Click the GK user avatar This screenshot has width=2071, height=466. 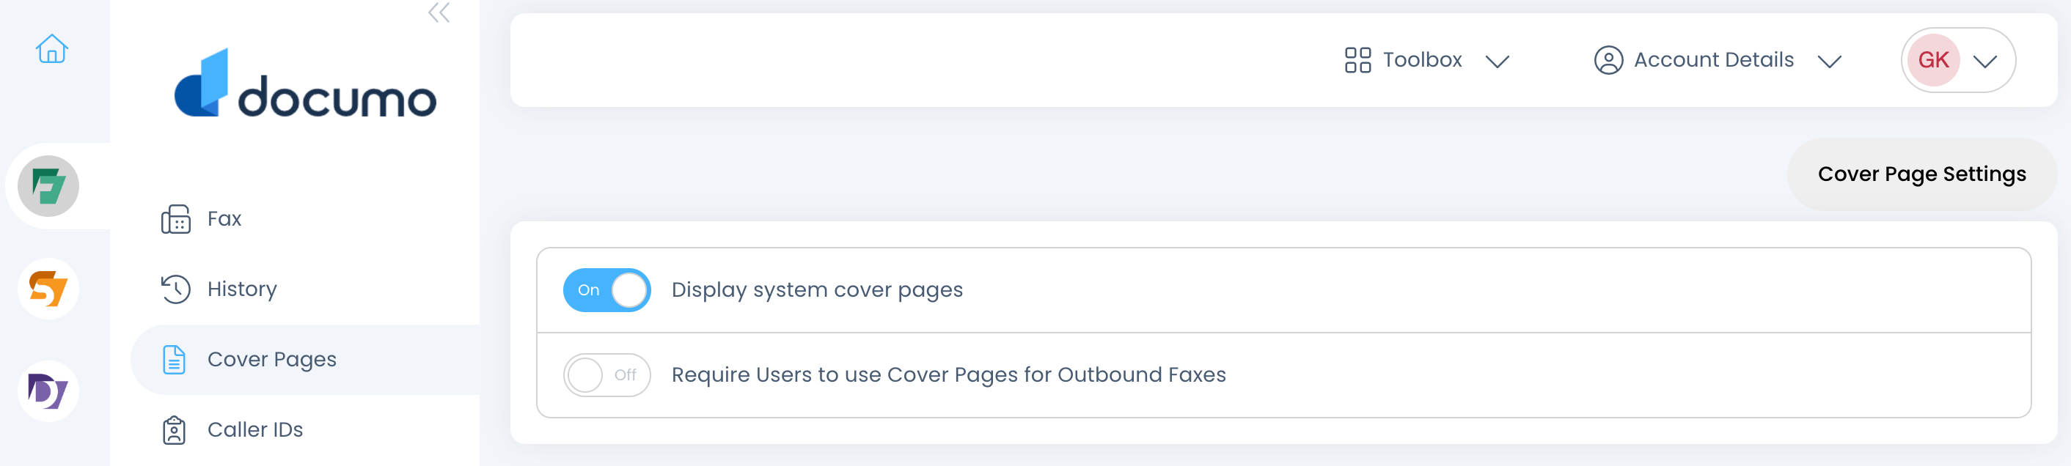click(x=1934, y=60)
